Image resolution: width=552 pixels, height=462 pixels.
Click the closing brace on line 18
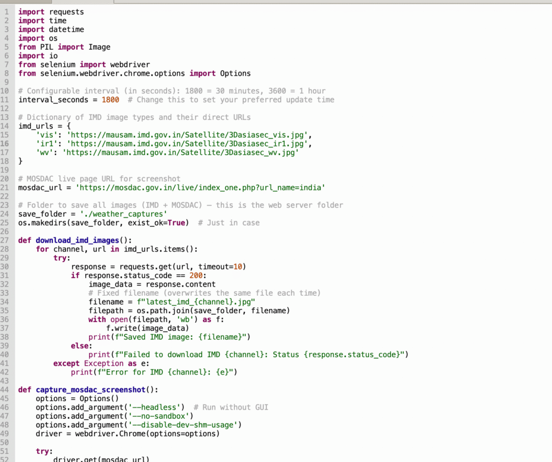click(20, 161)
